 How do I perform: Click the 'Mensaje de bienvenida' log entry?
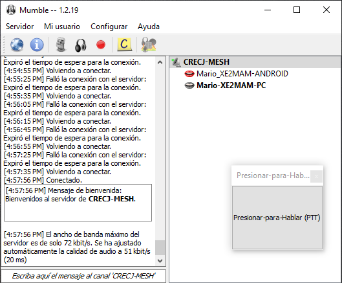point(78,203)
